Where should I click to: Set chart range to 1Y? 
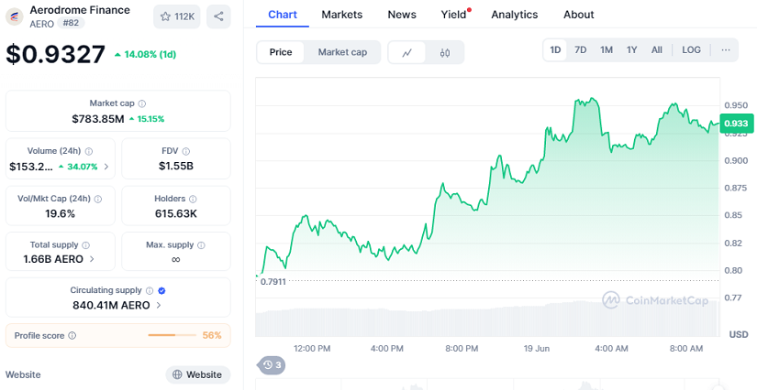pos(631,50)
